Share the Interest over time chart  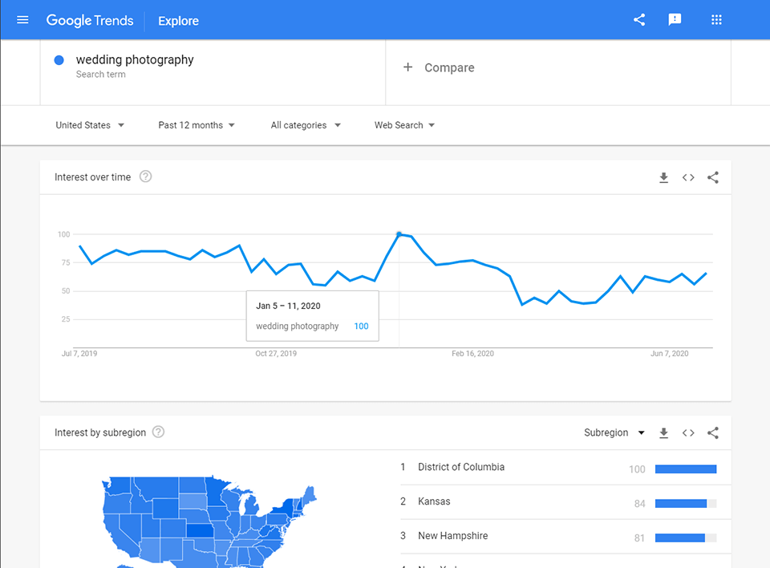[713, 178]
